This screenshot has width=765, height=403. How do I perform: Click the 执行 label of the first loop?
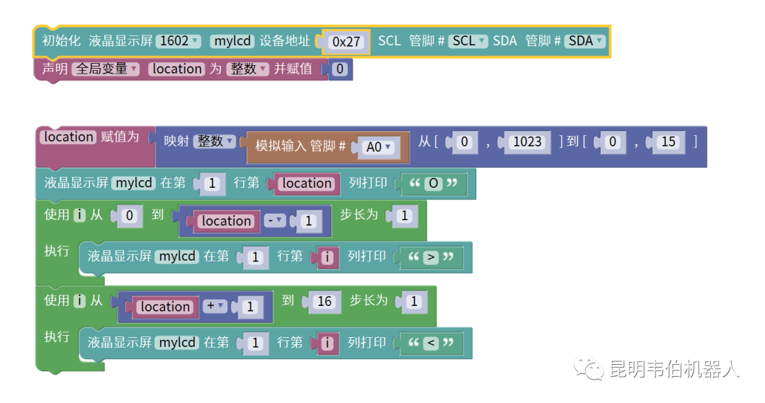click(57, 251)
